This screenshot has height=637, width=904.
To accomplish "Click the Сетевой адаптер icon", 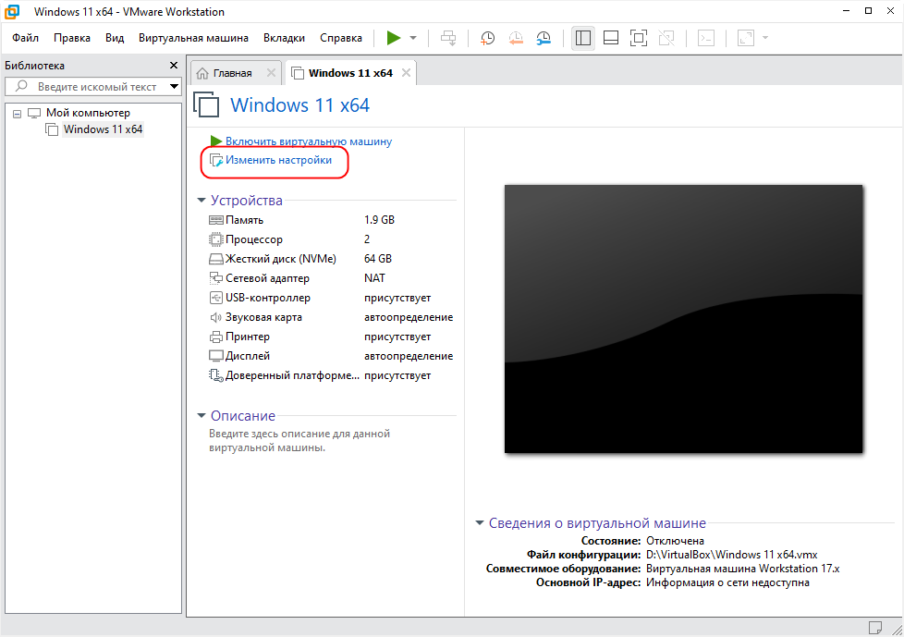I will [x=216, y=278].
